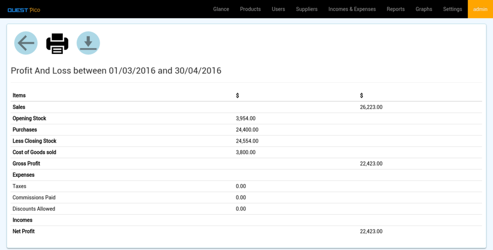Viewport: 493px width, 250px height.
Task: Download the report with the download icon
Action: tap(88, 43)
